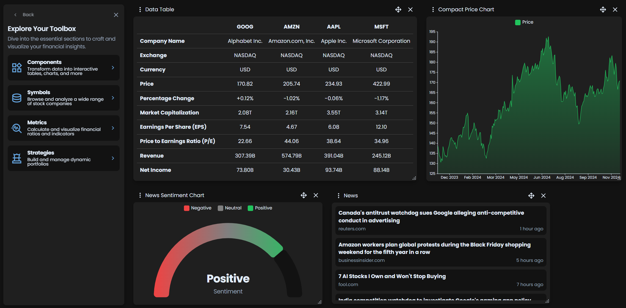Toggle the Negative sentiment legend

pyautogui.click(x=198, y=208)
